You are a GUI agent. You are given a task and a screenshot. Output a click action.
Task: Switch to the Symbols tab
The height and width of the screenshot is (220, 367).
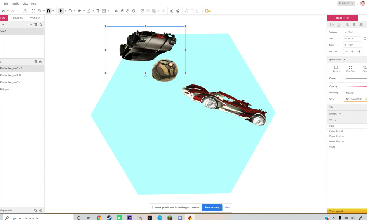(x=35, y=18)
